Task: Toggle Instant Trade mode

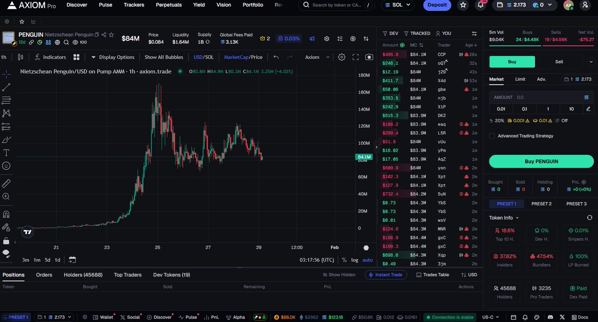Action: pyautogui.click(x=386, y=275)
